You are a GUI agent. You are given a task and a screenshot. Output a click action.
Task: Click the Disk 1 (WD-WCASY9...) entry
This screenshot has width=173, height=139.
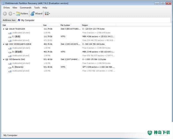point(70,44)
